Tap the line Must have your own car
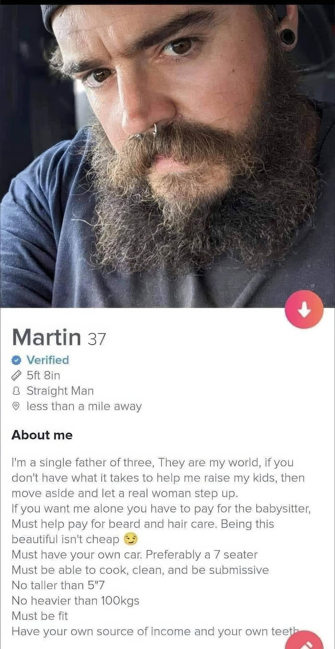 (x=134, y=555)
